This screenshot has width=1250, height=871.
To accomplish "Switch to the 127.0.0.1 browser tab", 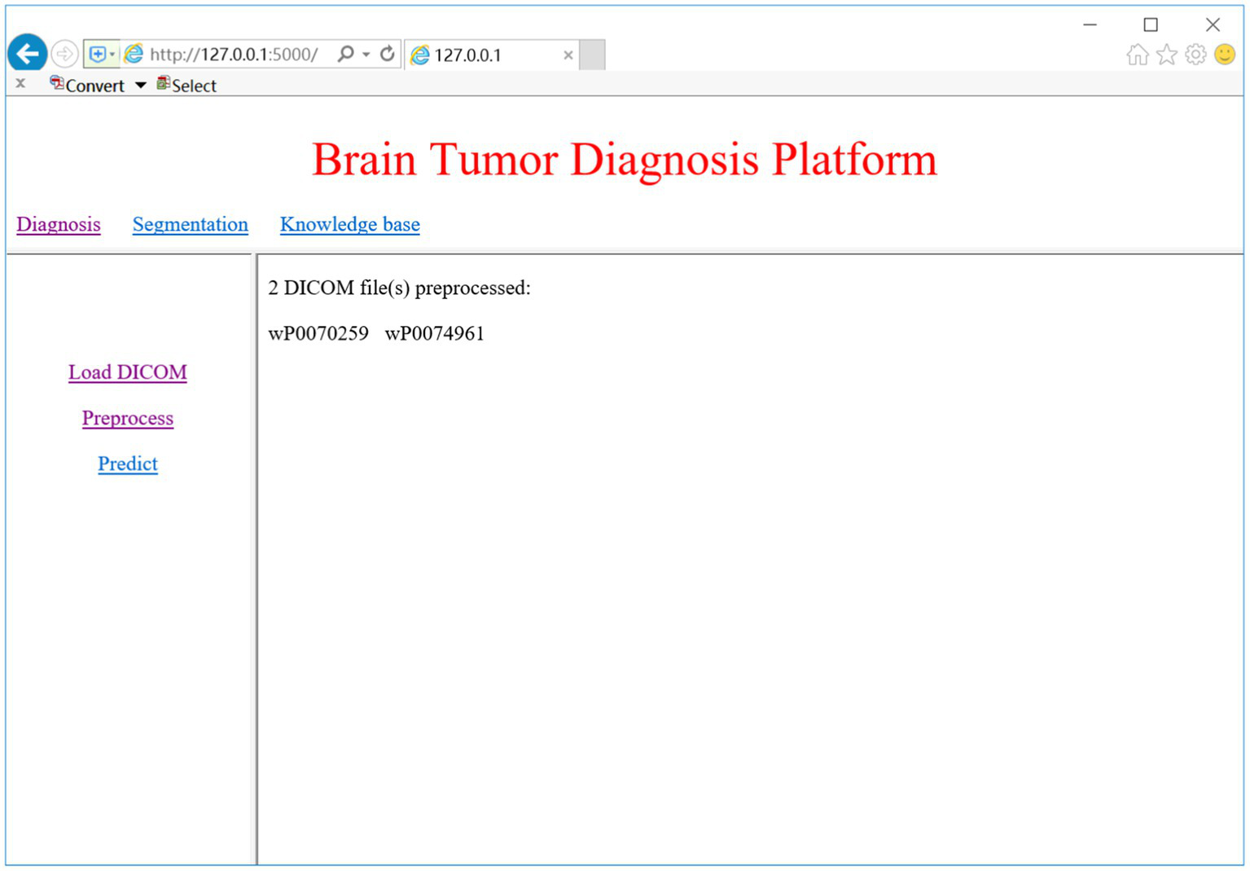I will pos(480,55).
